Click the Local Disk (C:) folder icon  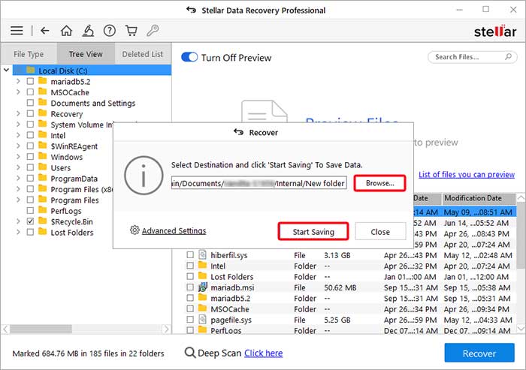(31, 70)
